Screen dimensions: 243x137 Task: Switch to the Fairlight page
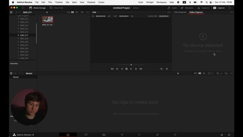(157, 135)
